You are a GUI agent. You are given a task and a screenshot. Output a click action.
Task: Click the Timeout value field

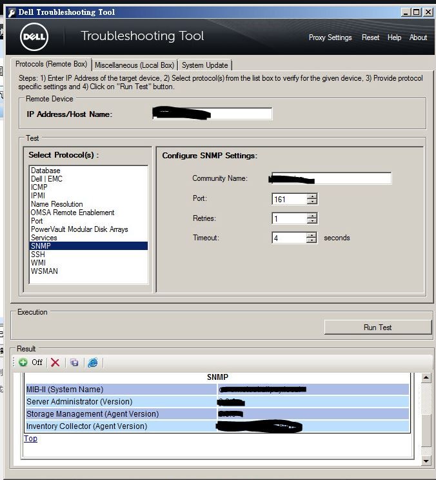point(289,238)
